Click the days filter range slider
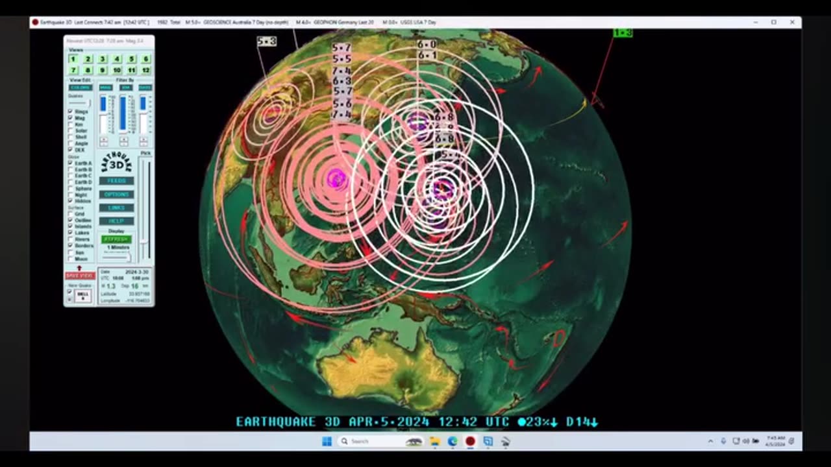The height and width of the screenshot is (467, 831). click(143, 114)
